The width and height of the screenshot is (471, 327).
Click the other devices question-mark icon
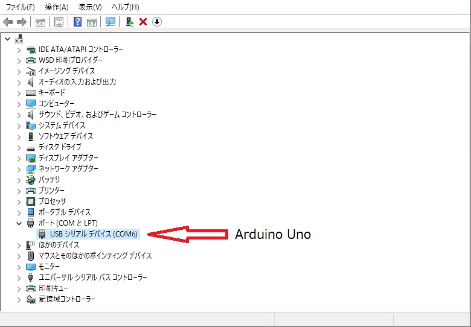pyautogui.click(x=31, y=245)
